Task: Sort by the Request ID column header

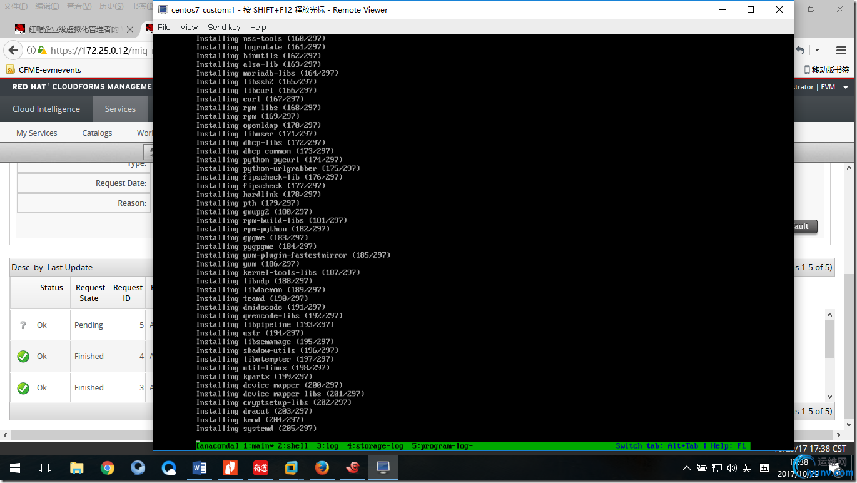Action: point(127,293)
